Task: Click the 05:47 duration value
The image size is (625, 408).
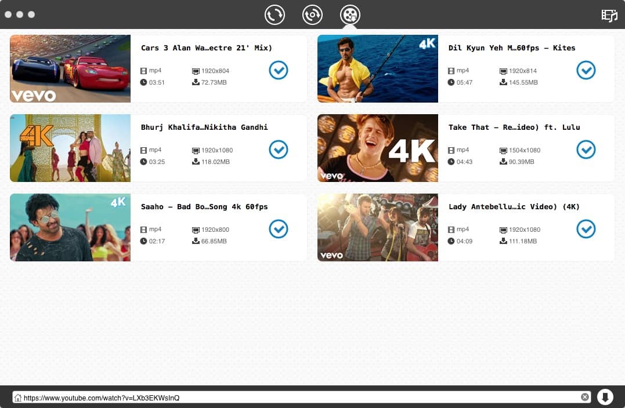Action: (464, 82)
